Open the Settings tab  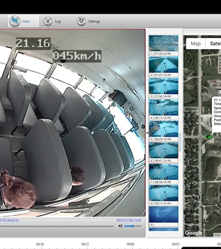pos(89,21)
